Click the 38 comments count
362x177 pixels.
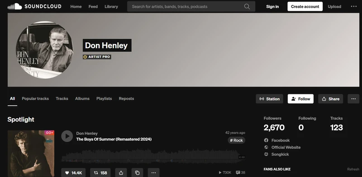[x=241, y=172]
